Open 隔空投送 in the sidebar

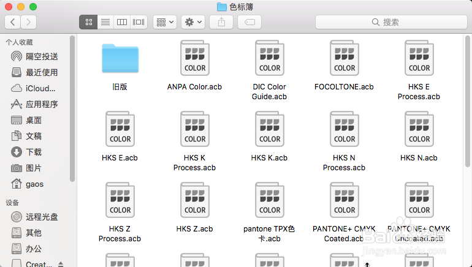34,56
